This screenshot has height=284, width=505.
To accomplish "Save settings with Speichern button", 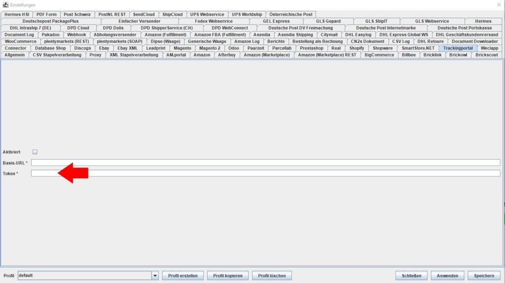I will [x=484, y=276].
